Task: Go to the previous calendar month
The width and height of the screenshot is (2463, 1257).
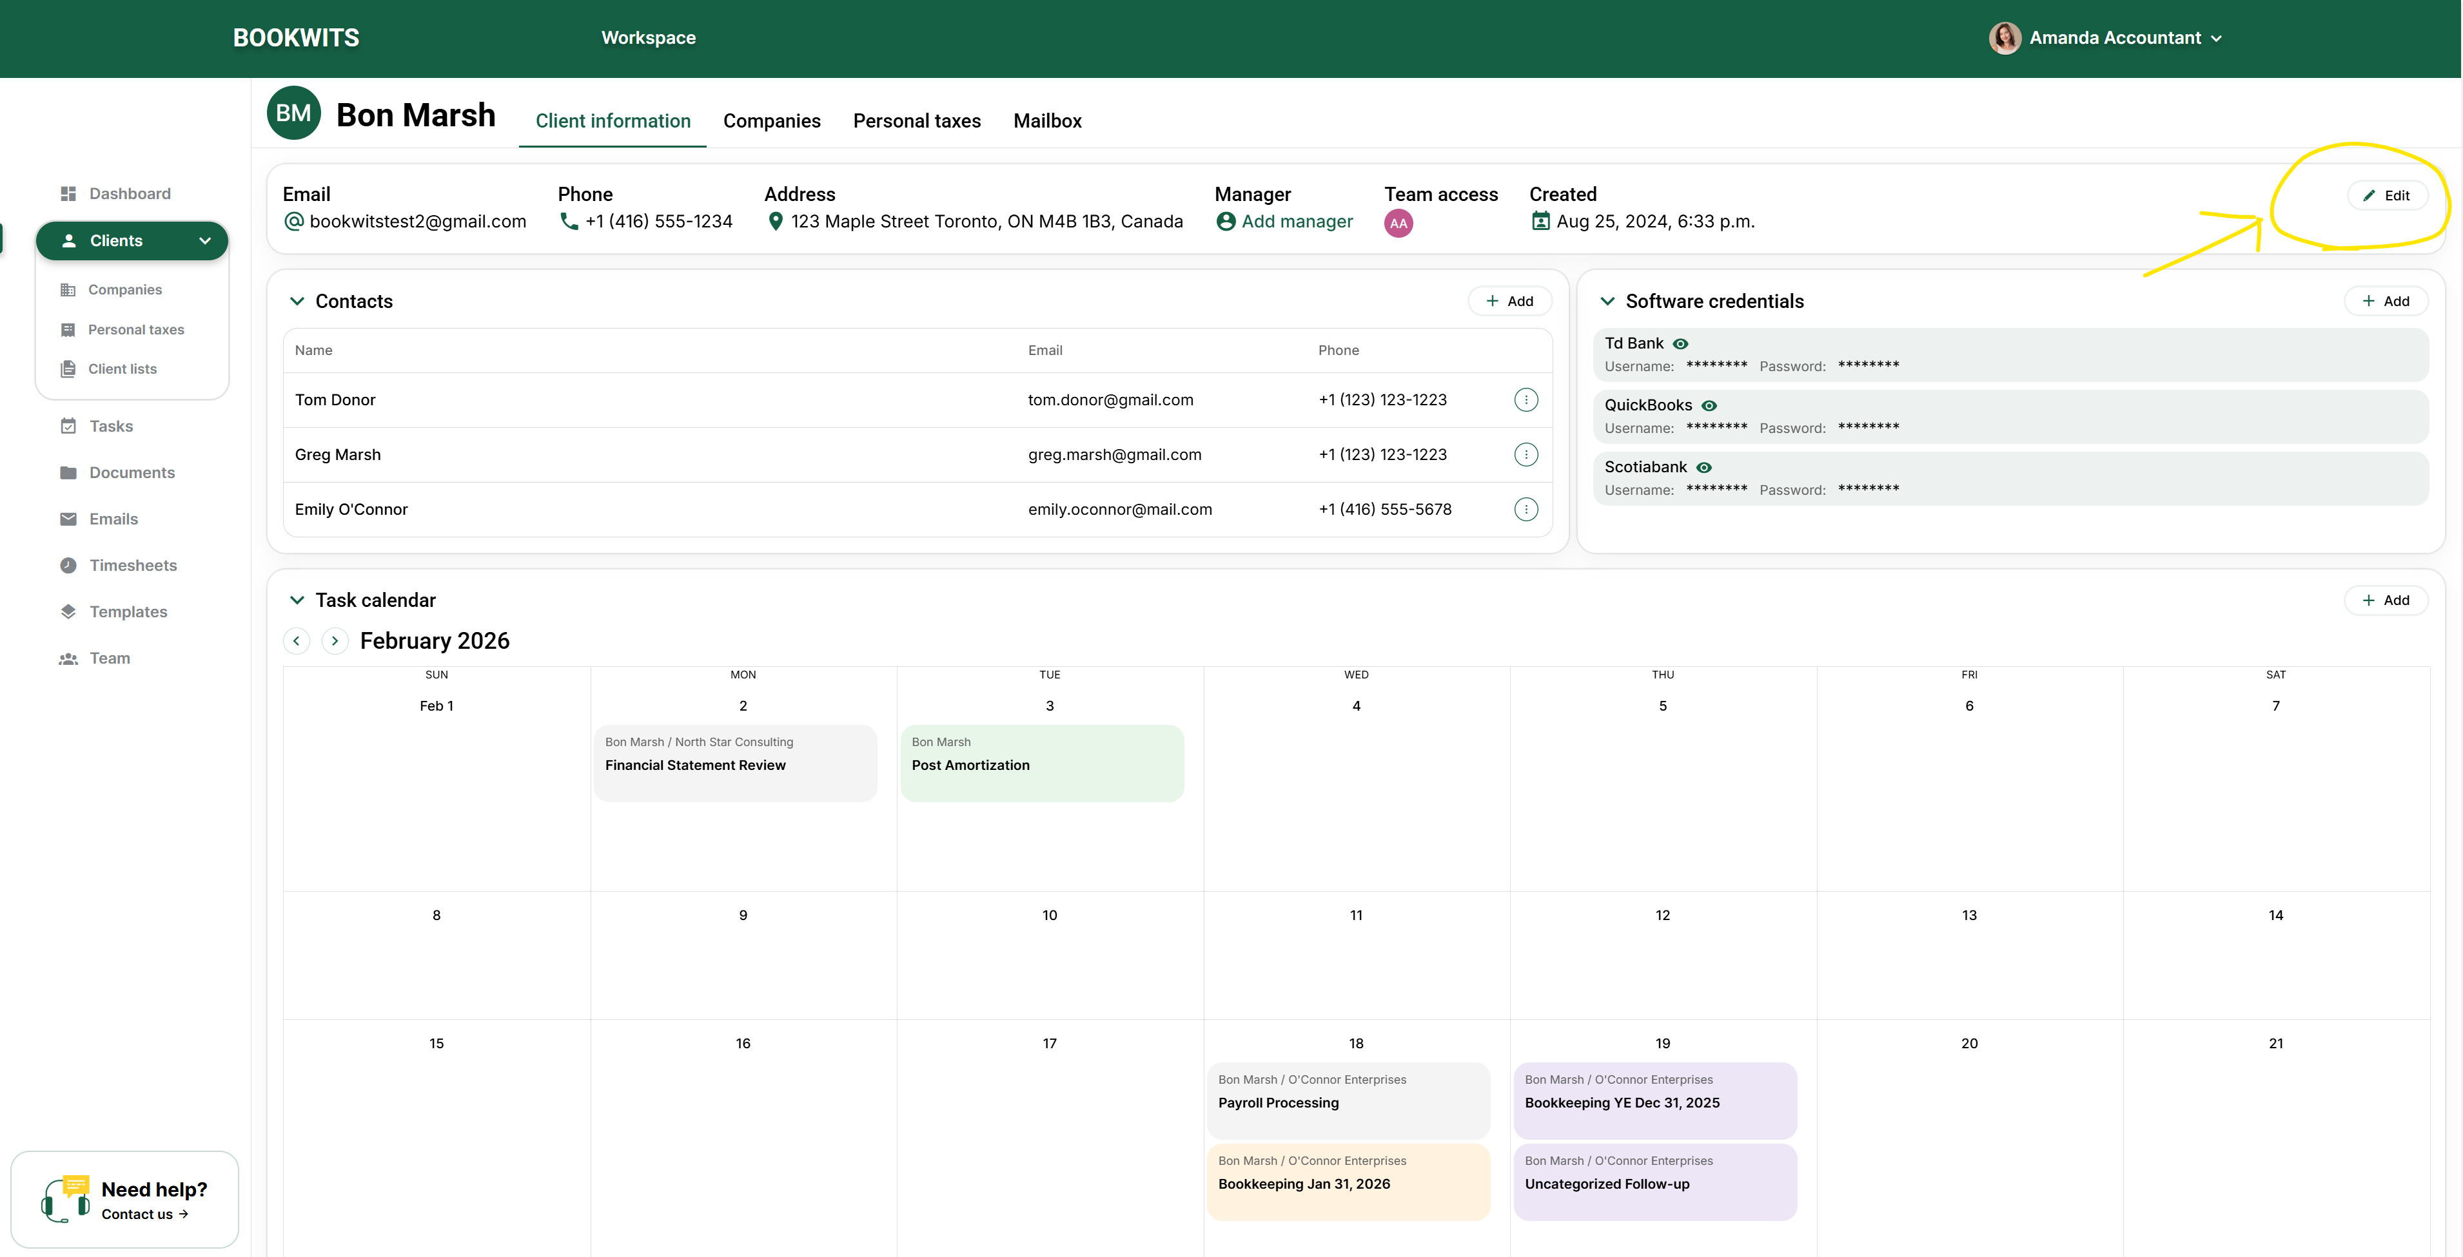Action: (x=297, y=641)
